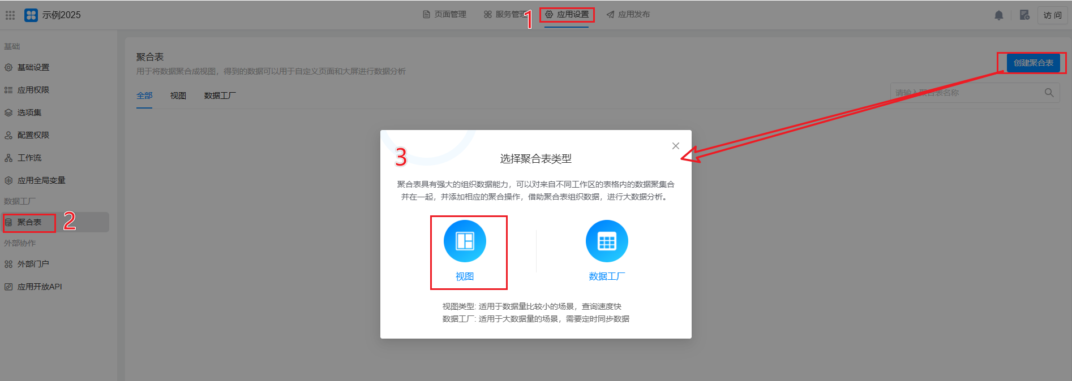Viewport: 1072px width, 381px height.
Task: Open 页面管理 in top navigation
Action: pos(445,15)
